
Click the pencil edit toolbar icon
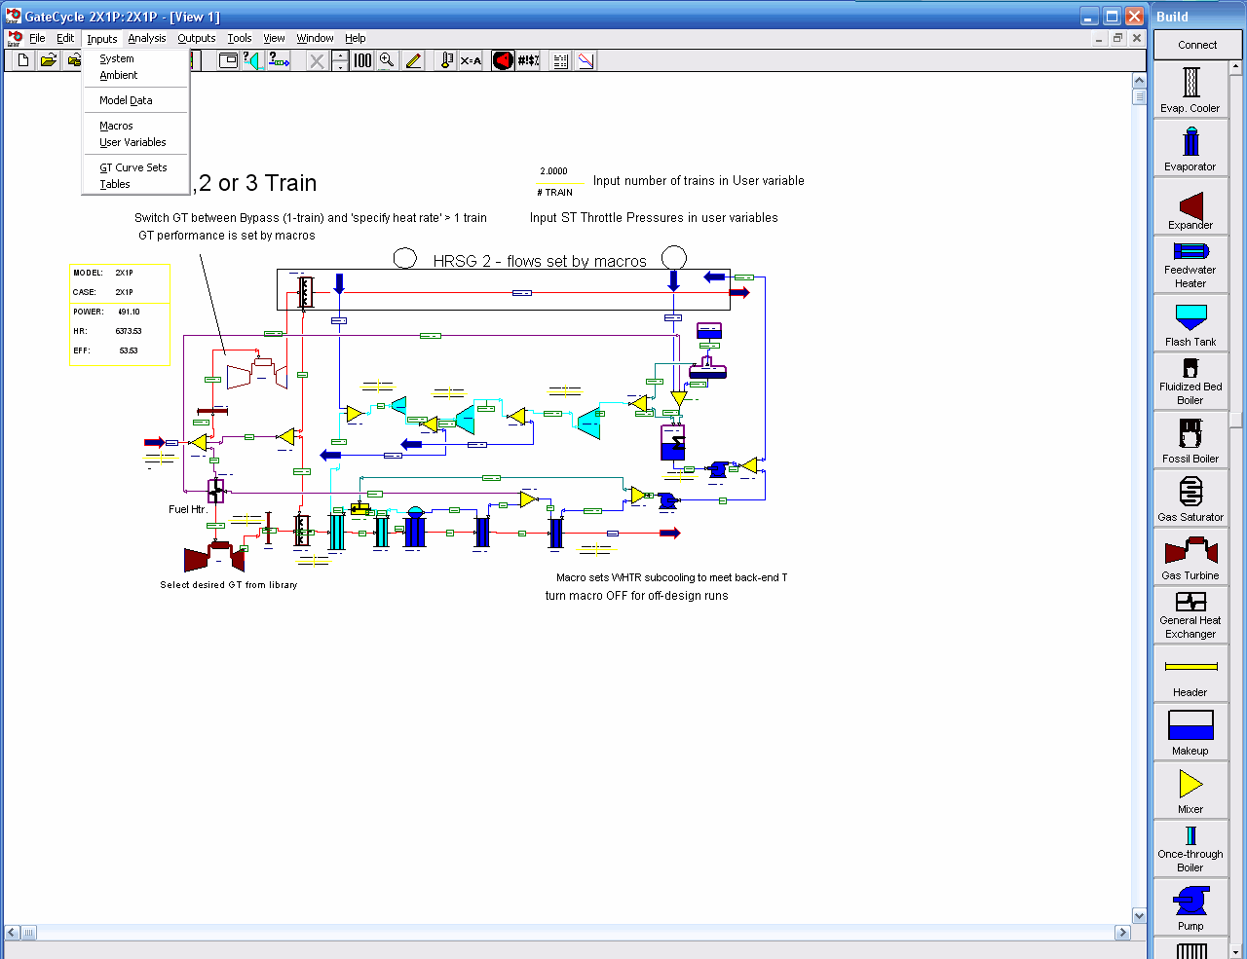[x=413, y=60]
